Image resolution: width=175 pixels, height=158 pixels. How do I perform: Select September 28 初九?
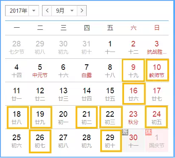(x=87, y=141)
